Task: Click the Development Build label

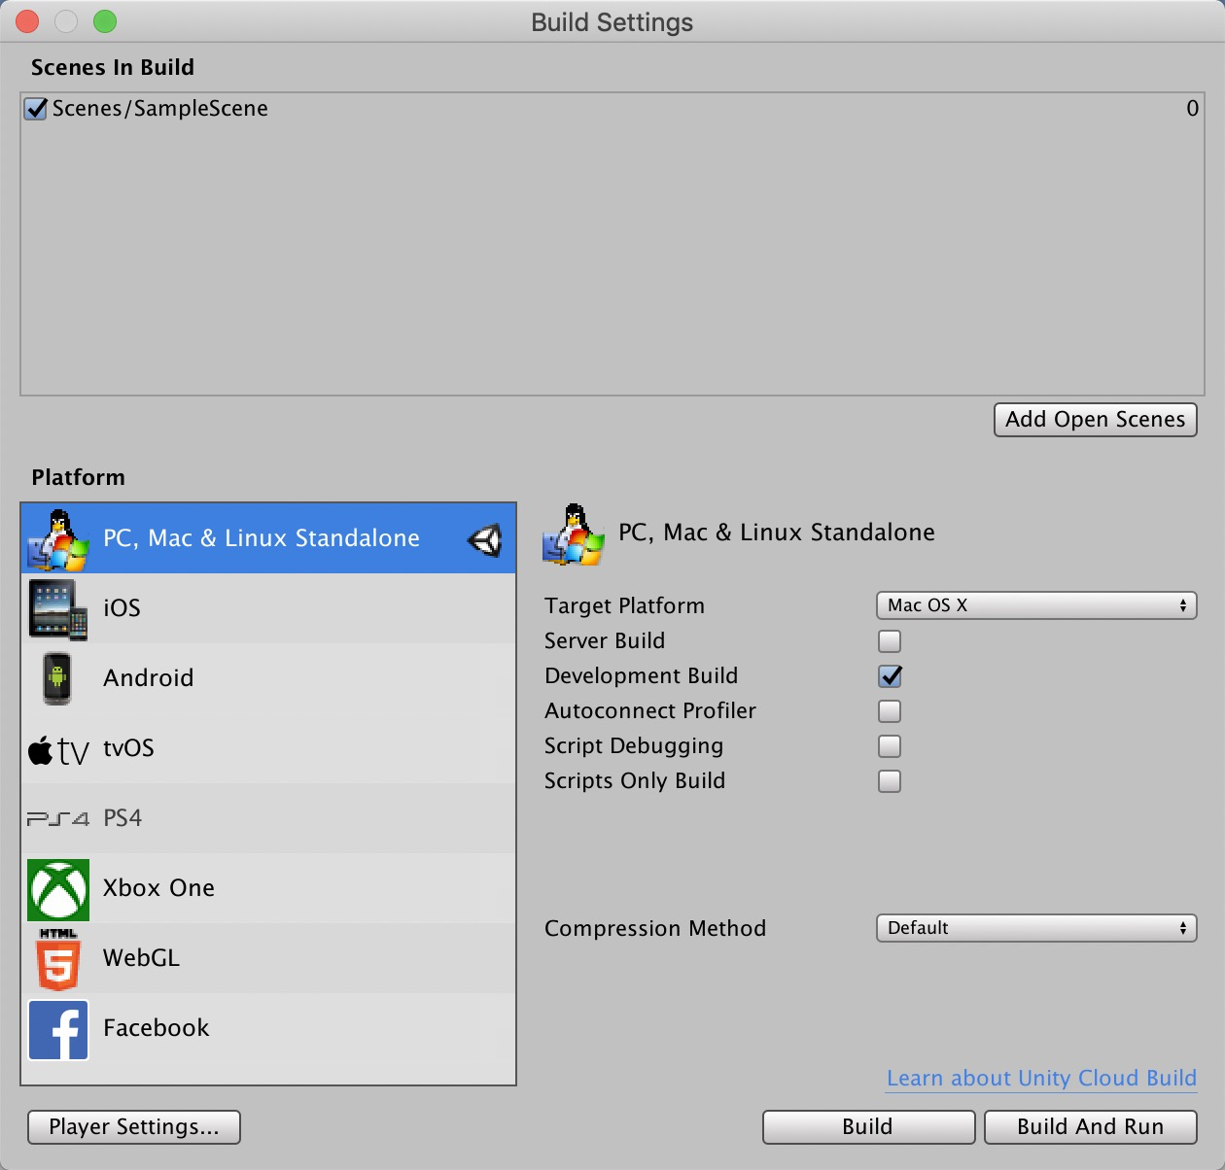Action: coord(641,676)
